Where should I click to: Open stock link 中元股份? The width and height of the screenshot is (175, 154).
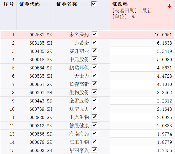[79, 60]
